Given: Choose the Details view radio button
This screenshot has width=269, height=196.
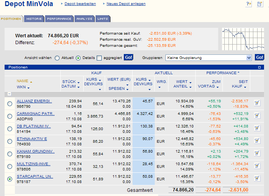Looking at the screenshot, I should click(x=78, y=58).
